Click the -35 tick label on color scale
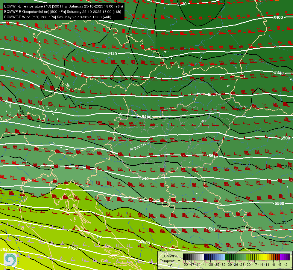 pyautogui.click(x=217, y=265)
